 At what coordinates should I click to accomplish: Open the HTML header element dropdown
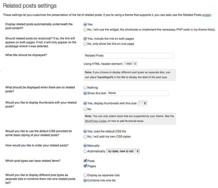tap(131, 64)
